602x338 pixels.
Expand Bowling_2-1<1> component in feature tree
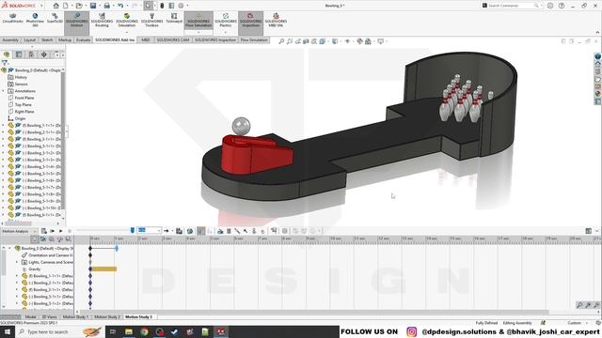coord(3,132)
